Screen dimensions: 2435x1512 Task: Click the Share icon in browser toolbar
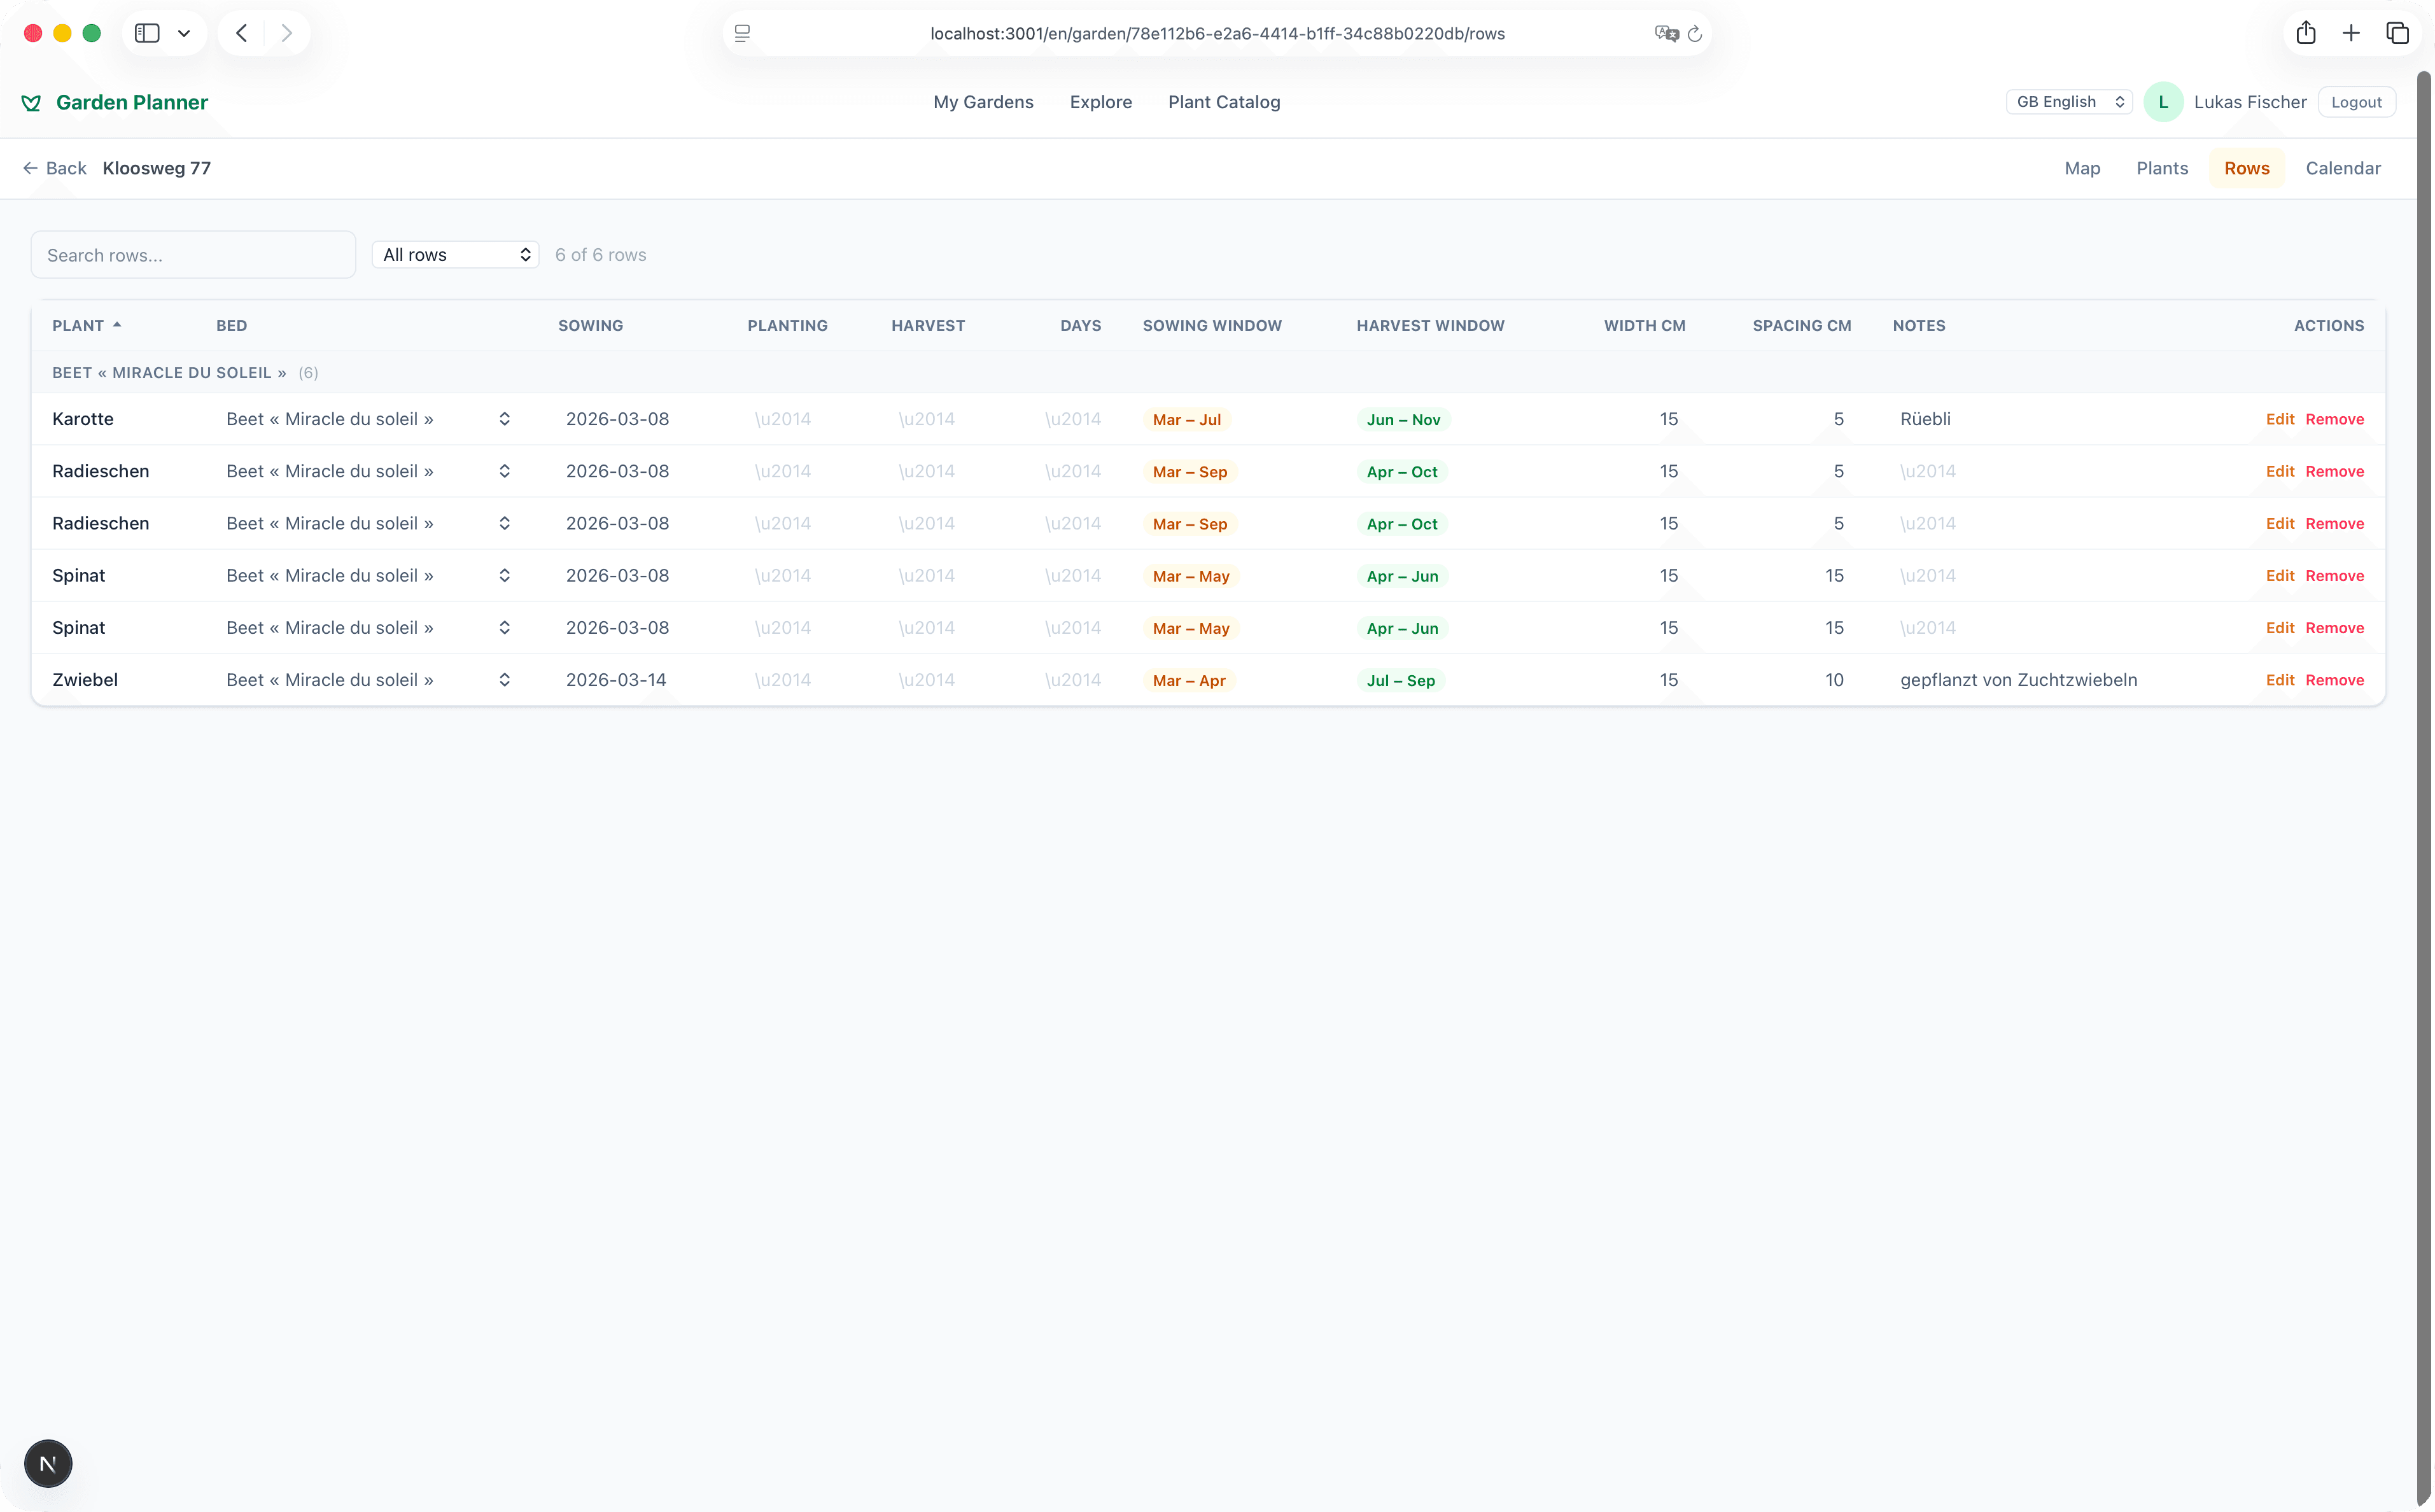[x=2306, y=33]
